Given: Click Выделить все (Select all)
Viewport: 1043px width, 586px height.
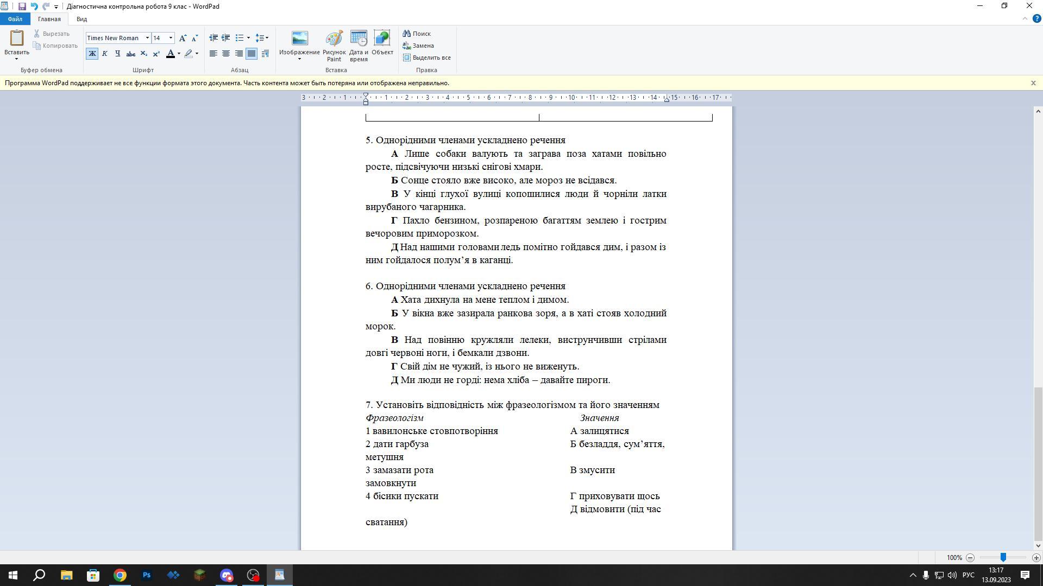Looking at the screenshot, I should 427,58.
